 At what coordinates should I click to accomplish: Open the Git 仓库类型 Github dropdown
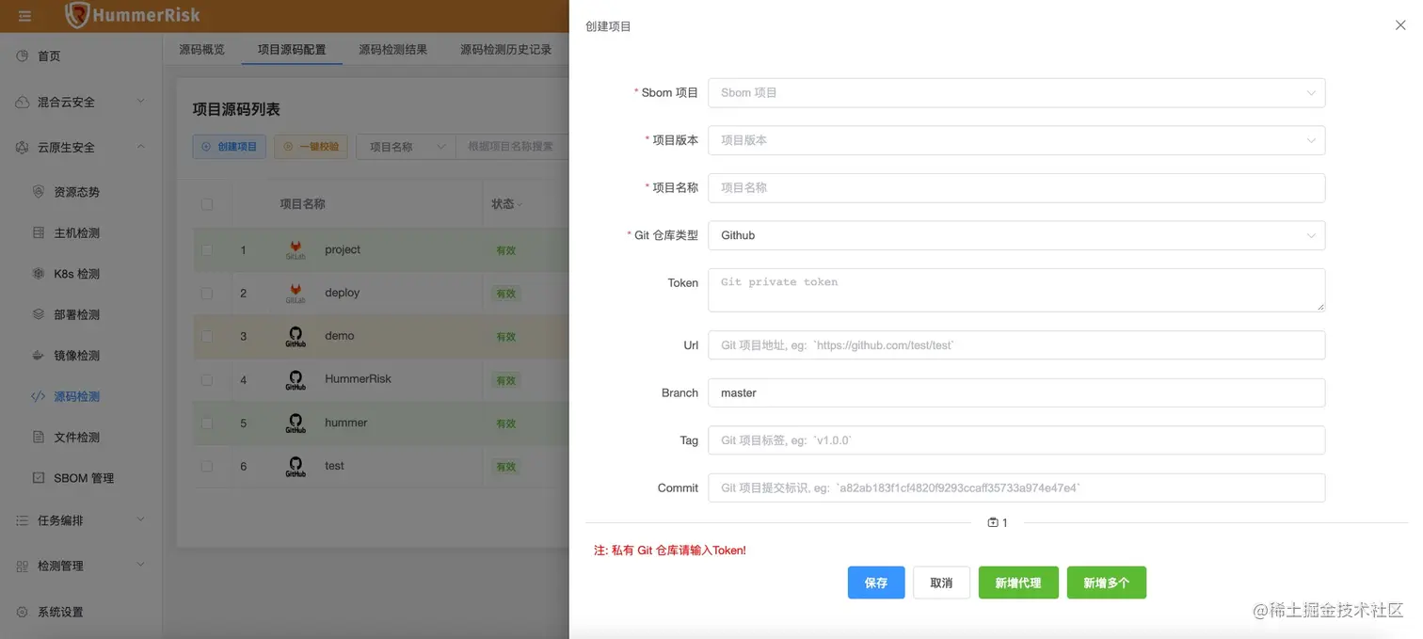1016,235
